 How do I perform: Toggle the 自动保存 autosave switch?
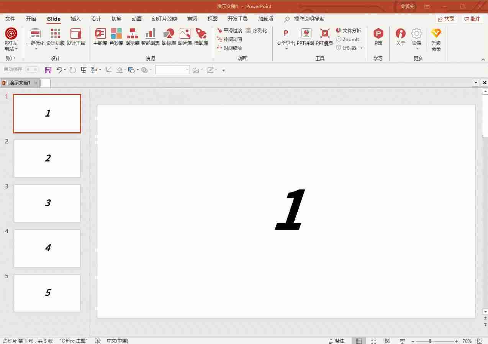pyautogui.click(x=32, y=69)
